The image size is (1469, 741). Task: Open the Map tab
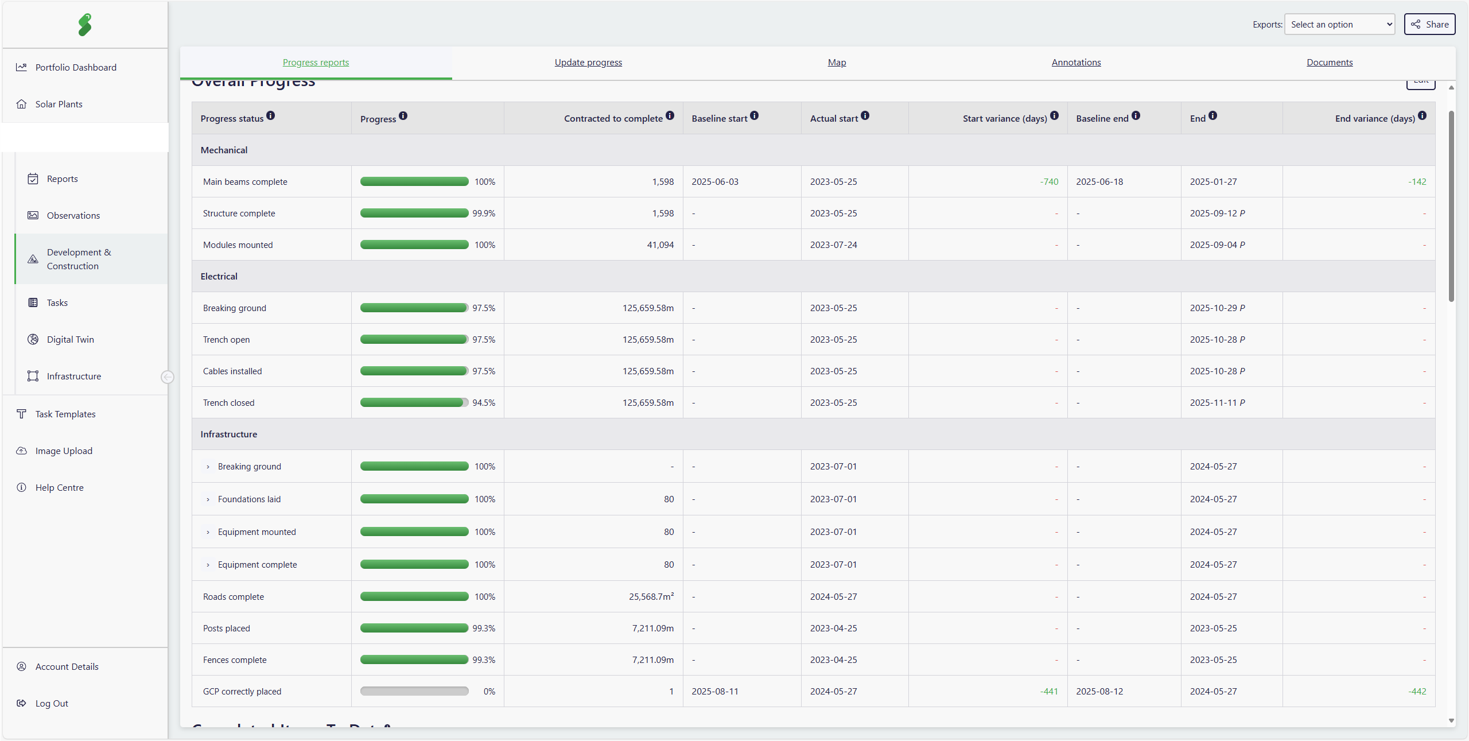point(837,62)
